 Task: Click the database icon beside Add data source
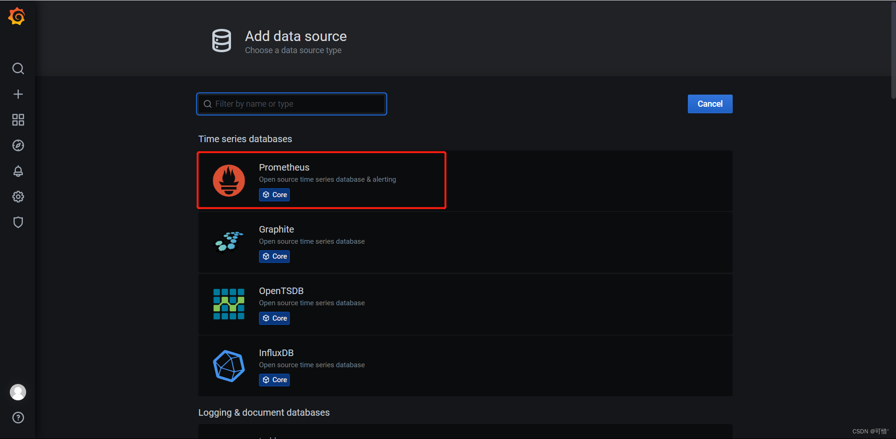[222, 41]
